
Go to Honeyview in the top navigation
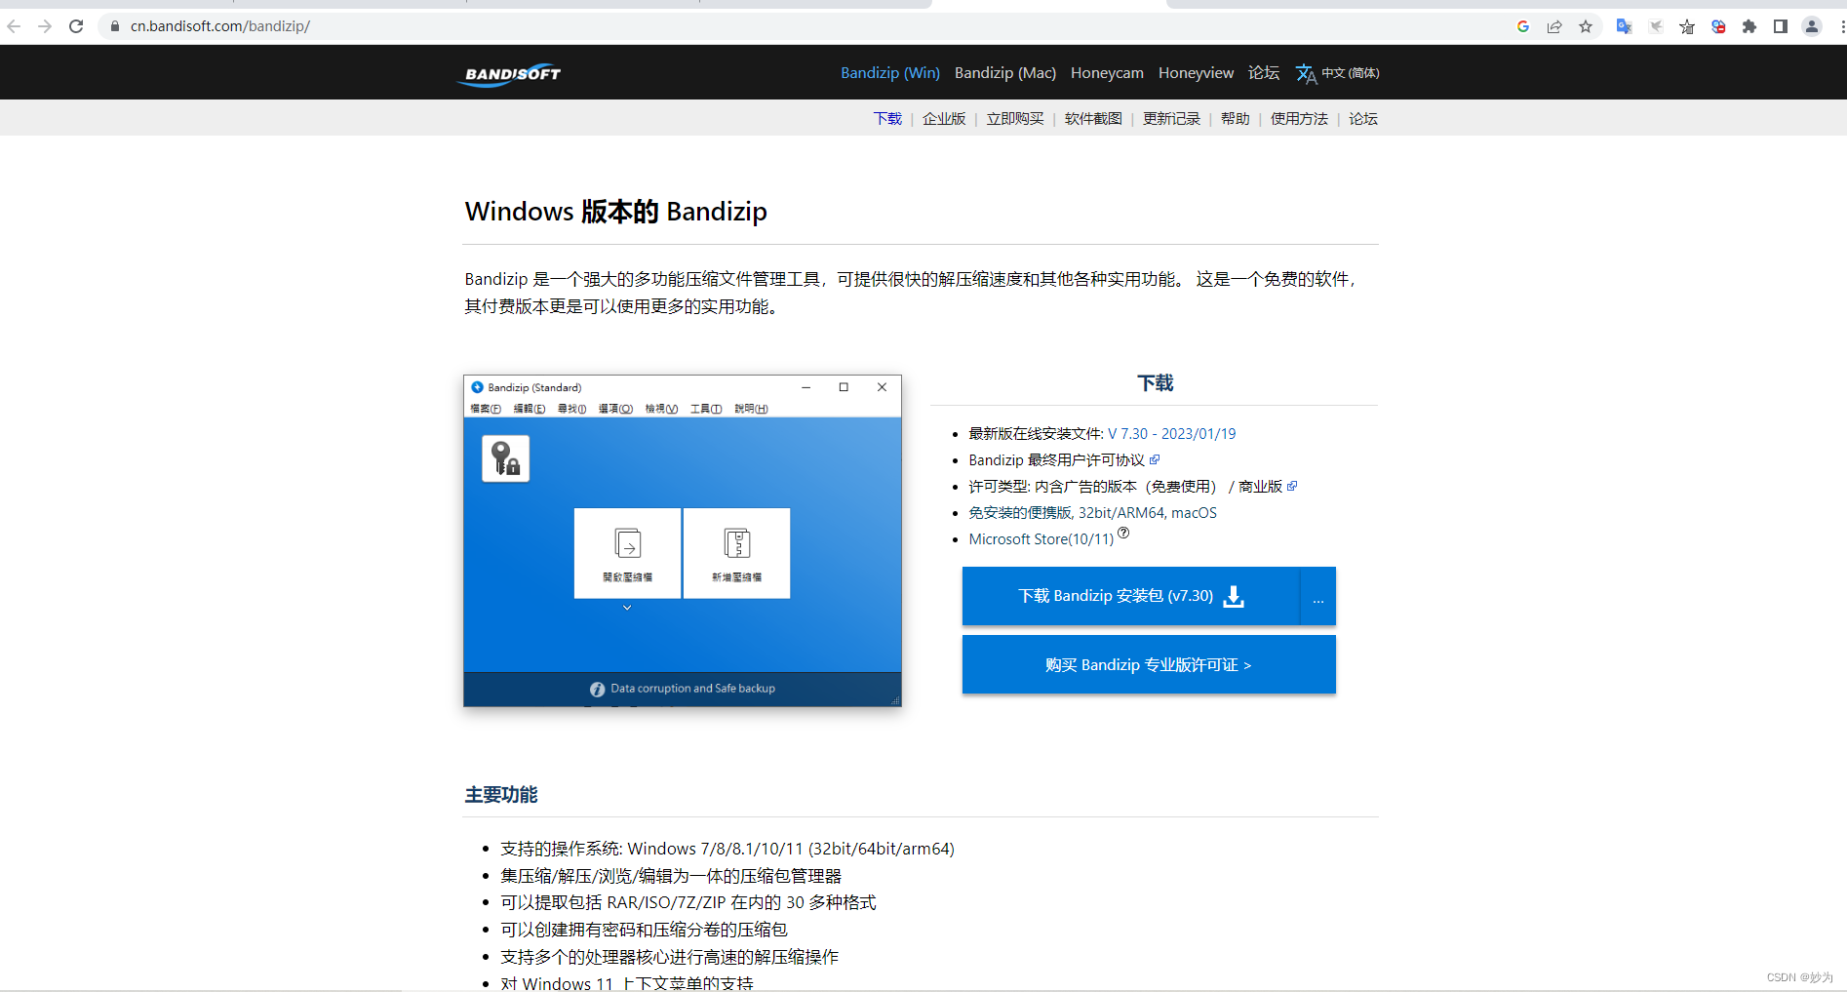1196,73
